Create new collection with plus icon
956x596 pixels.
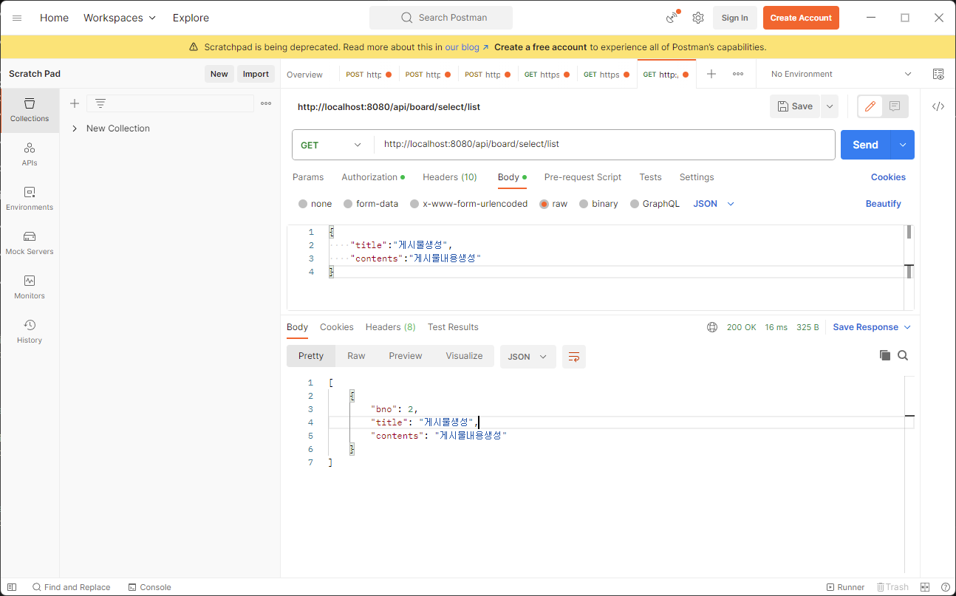point(74,103)
